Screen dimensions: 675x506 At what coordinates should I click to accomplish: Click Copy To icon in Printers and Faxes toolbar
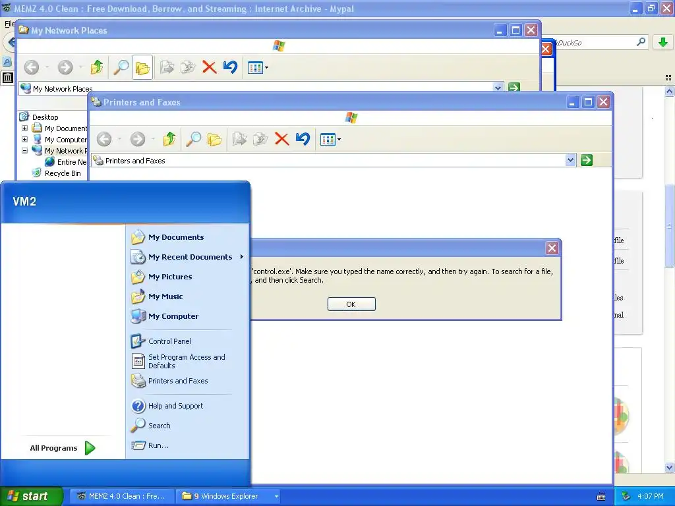[x=260, y=139]
